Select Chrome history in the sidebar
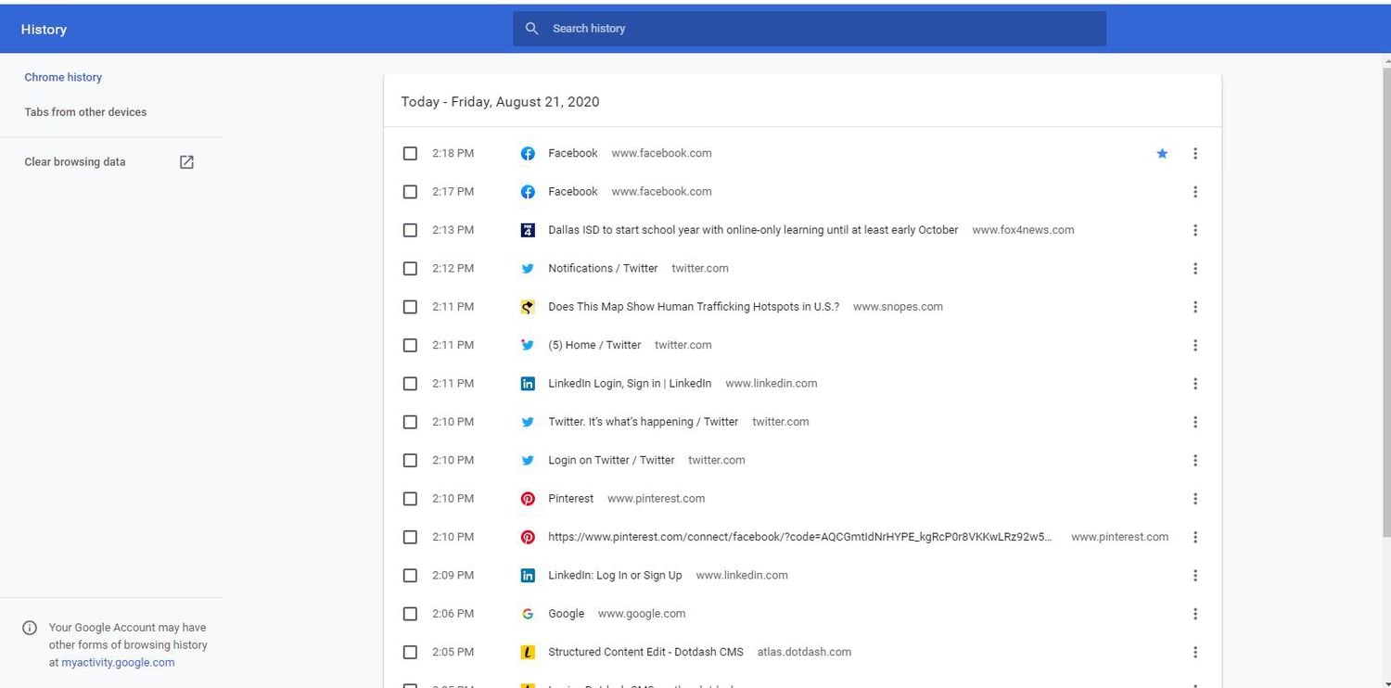This screenshot has height=688, width=1391. coord(63,77)
